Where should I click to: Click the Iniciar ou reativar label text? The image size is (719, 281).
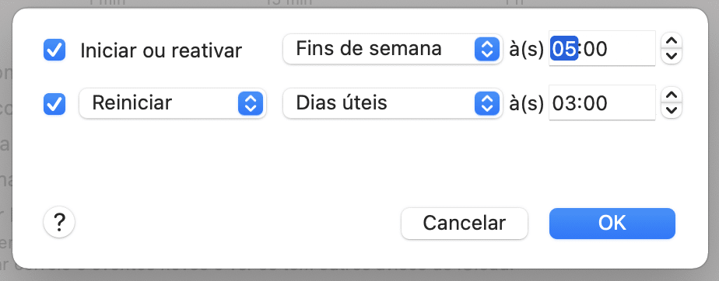(161, 50)
